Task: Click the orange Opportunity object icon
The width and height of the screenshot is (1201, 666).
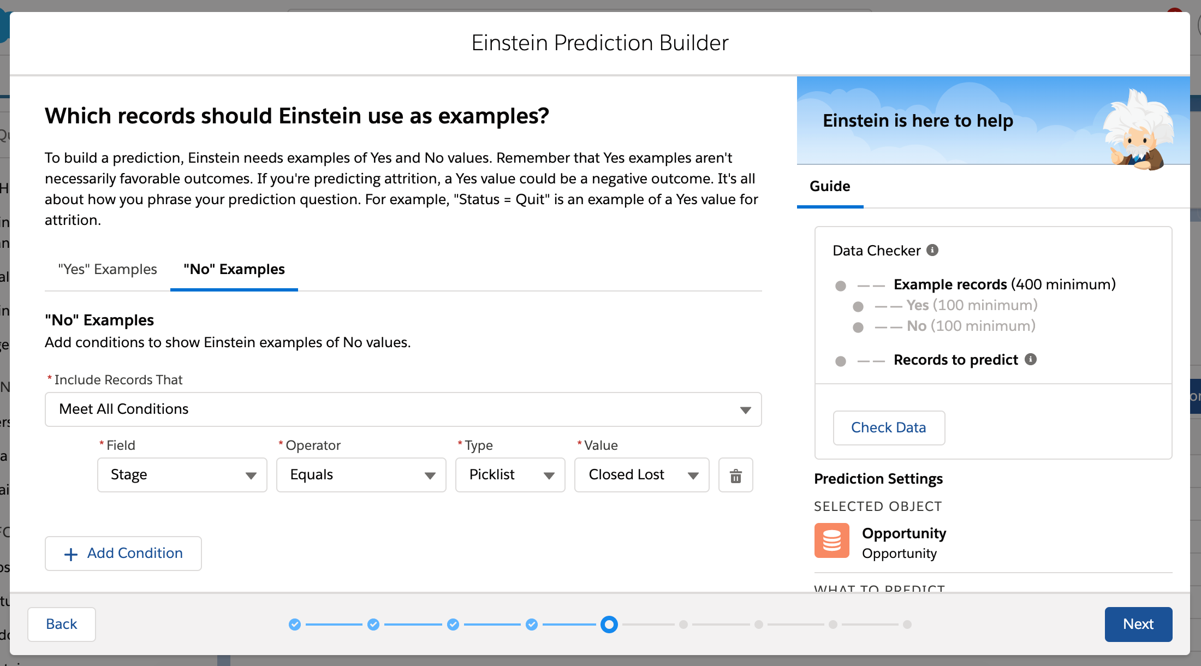Action: coord(831,540)
